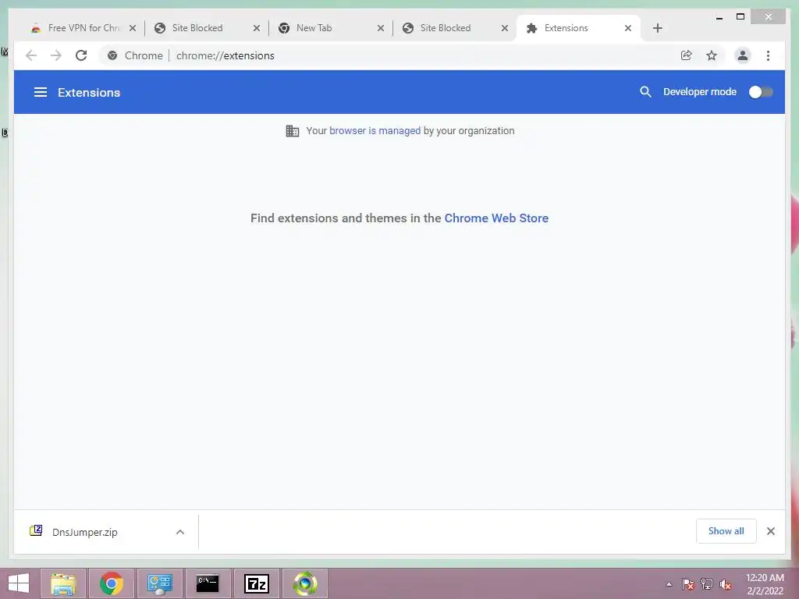Open the 7-Zip taskbar icon
The width and height of the screenshot is (799, 599).
click(x=256, y=583)
